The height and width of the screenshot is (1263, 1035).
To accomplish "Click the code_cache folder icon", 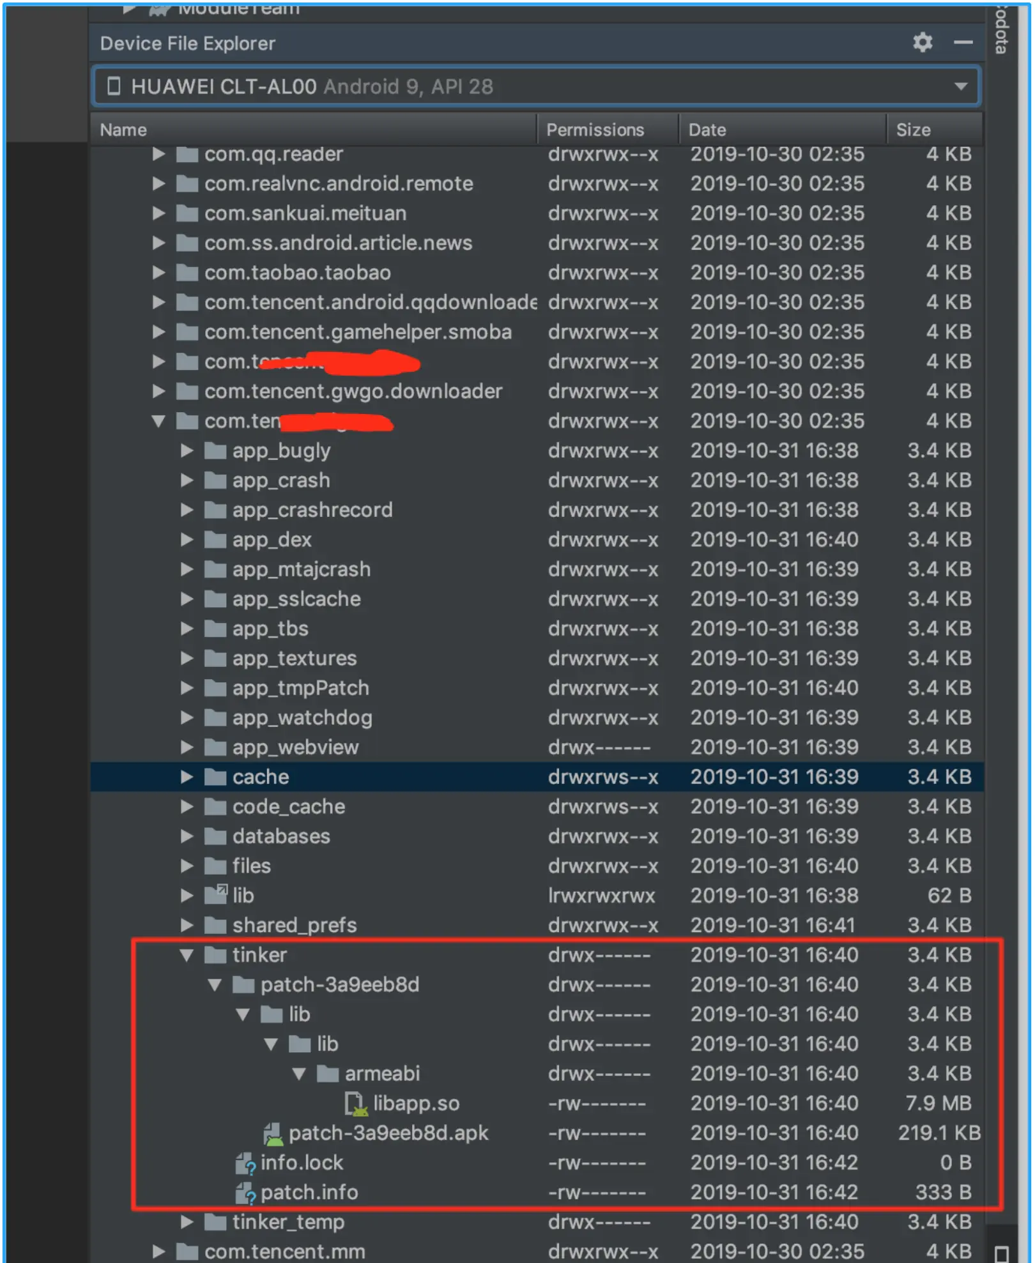I will [215, 807].
